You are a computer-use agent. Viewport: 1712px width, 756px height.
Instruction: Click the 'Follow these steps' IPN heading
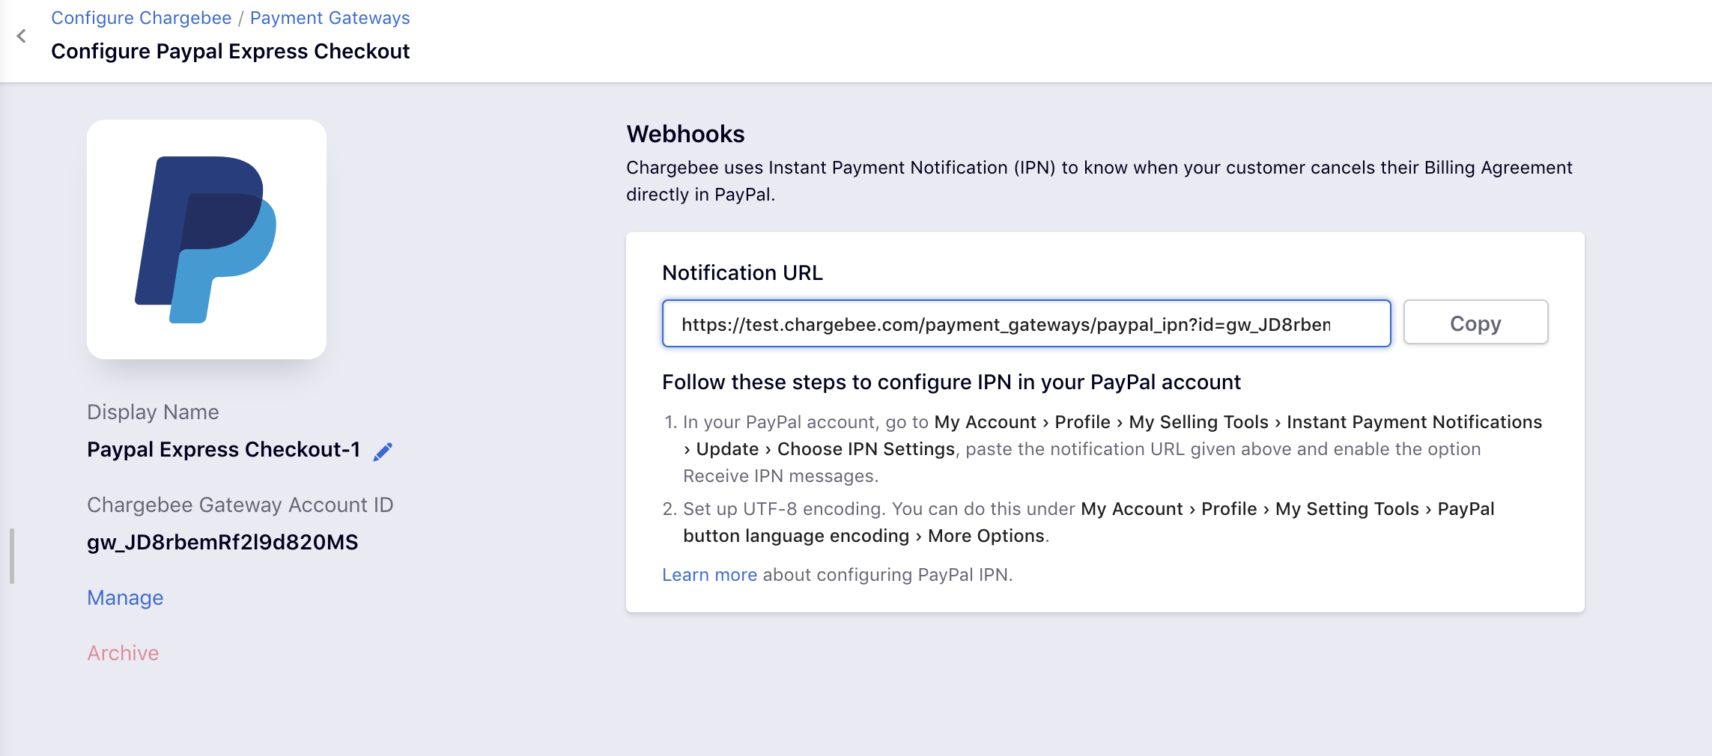pos(951,382)
